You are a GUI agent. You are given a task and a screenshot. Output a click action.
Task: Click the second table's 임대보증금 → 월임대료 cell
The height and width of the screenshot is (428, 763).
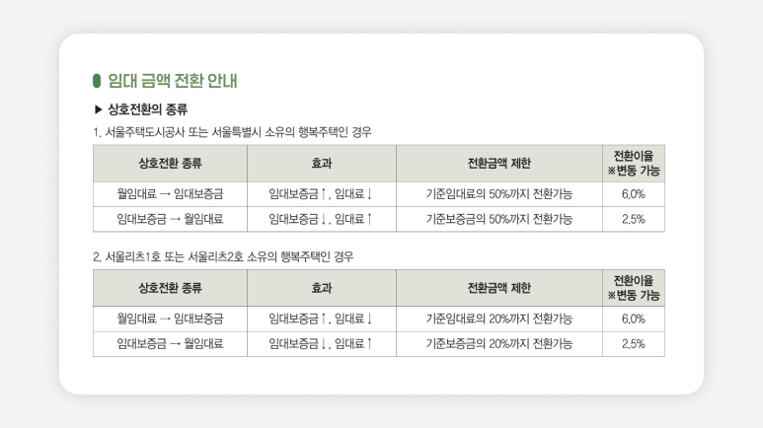point(171,344)
